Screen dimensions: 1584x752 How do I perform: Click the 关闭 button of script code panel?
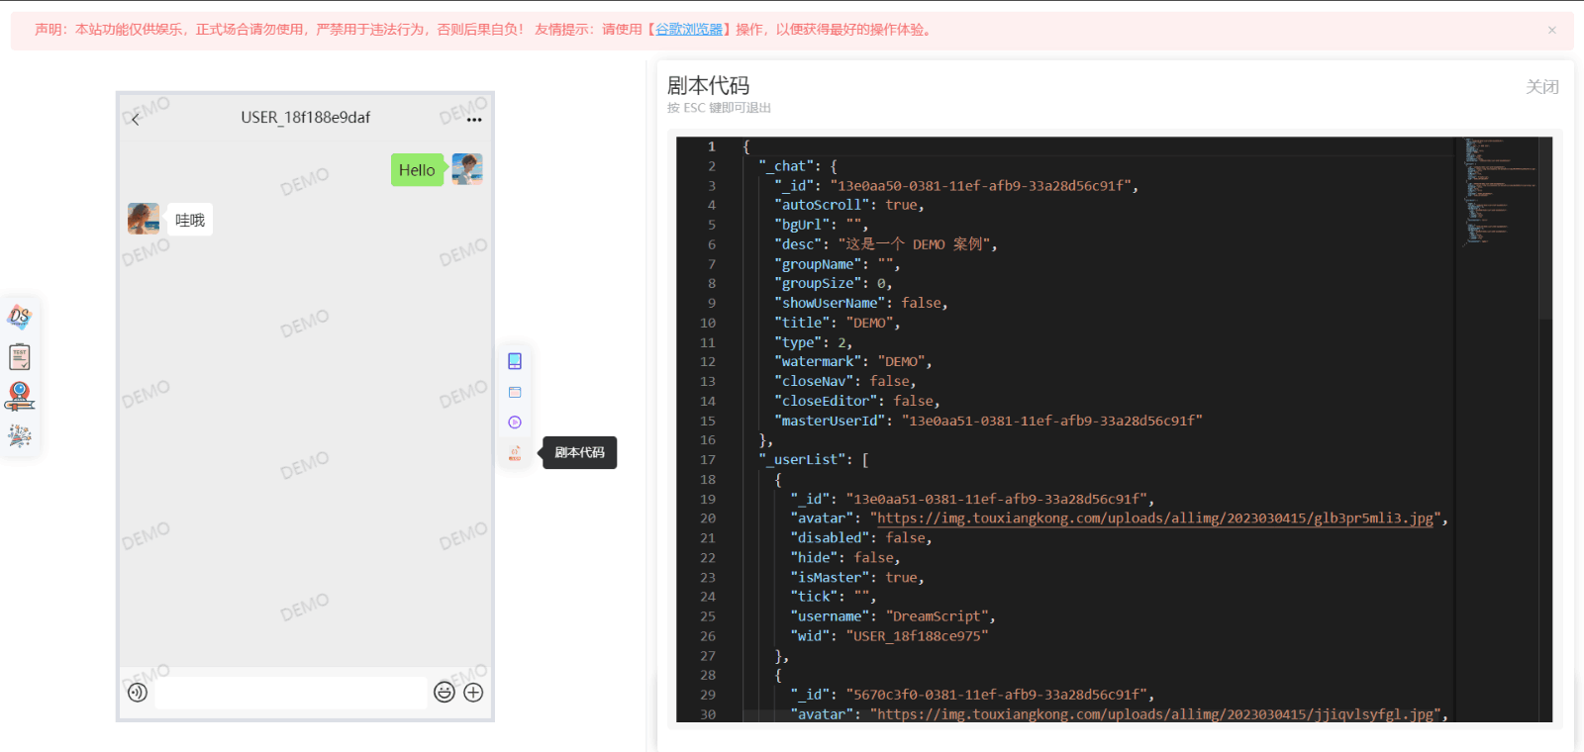click(1541, 87)
